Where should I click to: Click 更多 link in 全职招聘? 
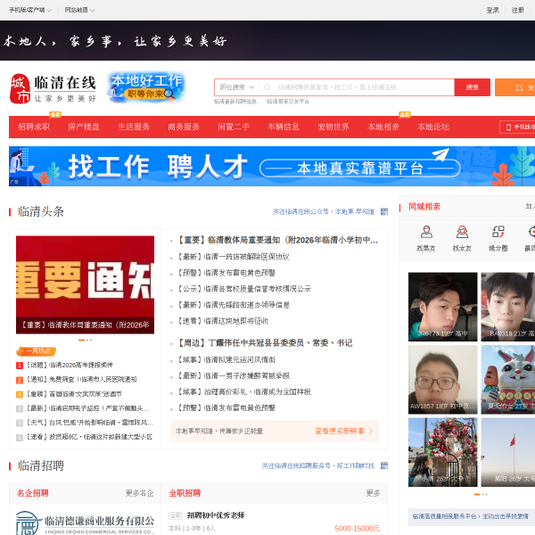click(x=373, y=493)
